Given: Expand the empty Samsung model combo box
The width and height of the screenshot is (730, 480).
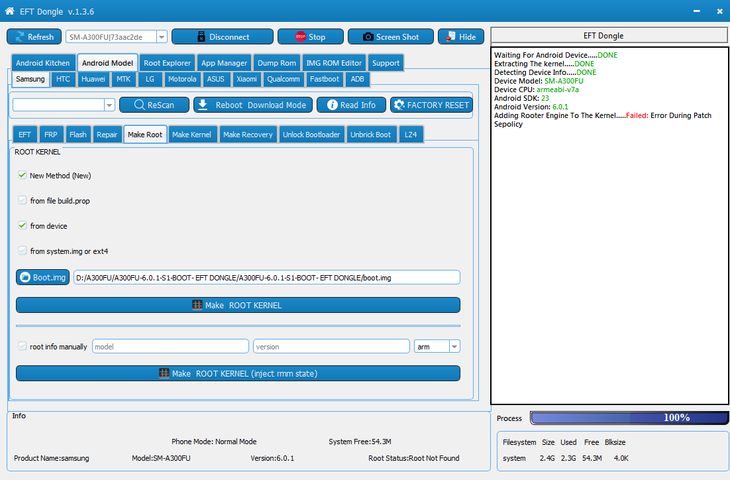Looking at the screenshot, I should (109, 105).
